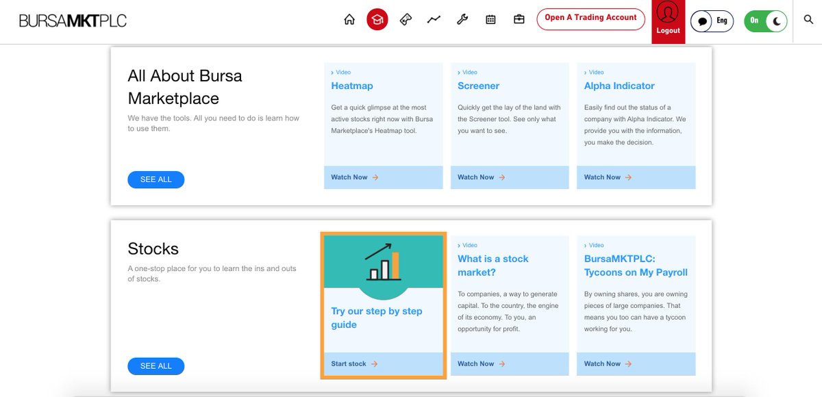Screen dimensions: 822x397
Task: Open Try our step by step guide title
Action: [377, 318]
